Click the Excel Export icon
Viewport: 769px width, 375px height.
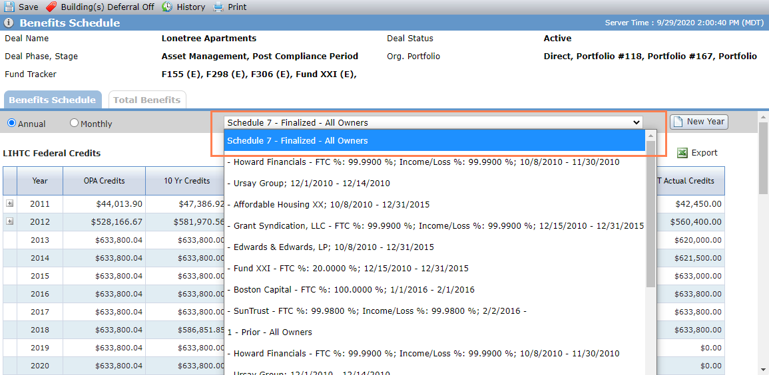pyautogui.click(x=682, y=153)
